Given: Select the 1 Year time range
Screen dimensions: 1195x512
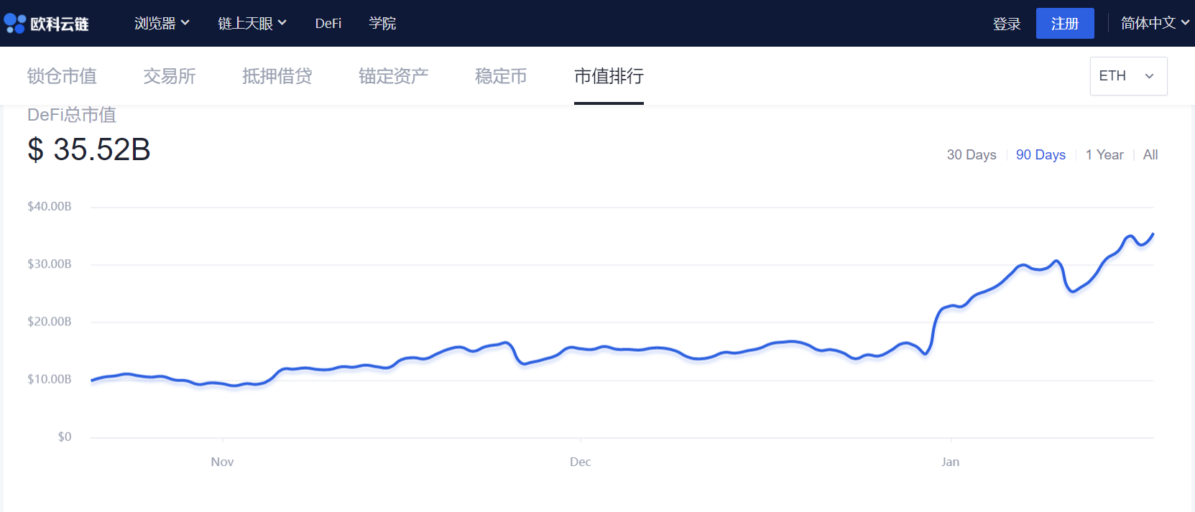Looking at the screenshot, I should (x=1104, y=155).
